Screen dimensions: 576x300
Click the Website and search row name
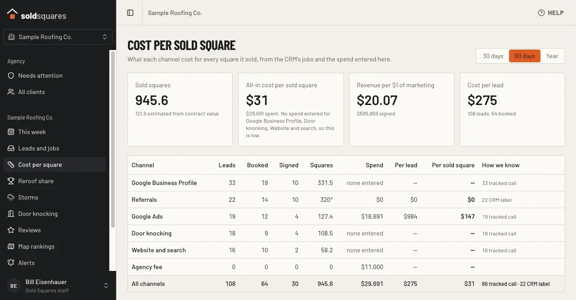(159, 250)
